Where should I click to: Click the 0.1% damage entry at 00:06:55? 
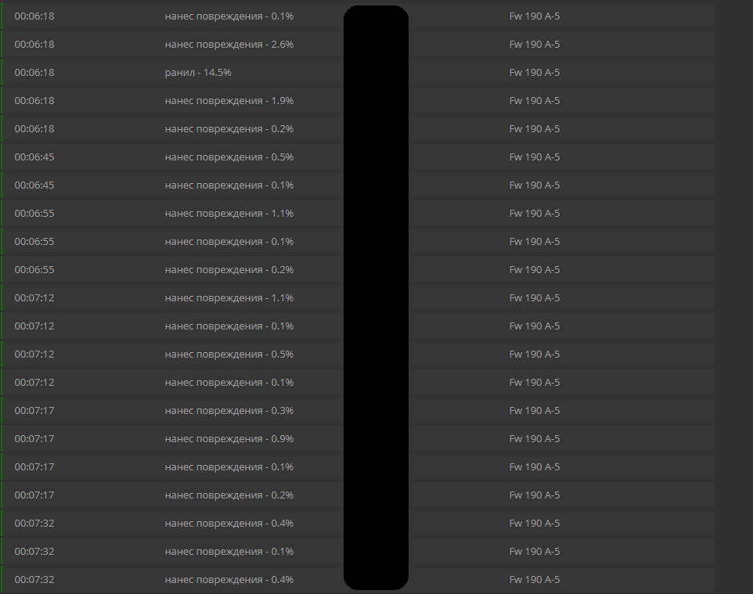point(358,242)
